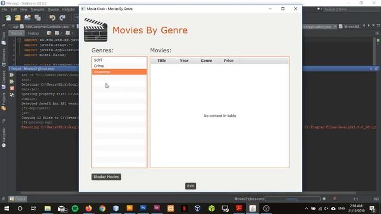This screenshot has width=381, height=214.
Task: Click the running task progress bar in the status bar
Action: coord(292,199)
